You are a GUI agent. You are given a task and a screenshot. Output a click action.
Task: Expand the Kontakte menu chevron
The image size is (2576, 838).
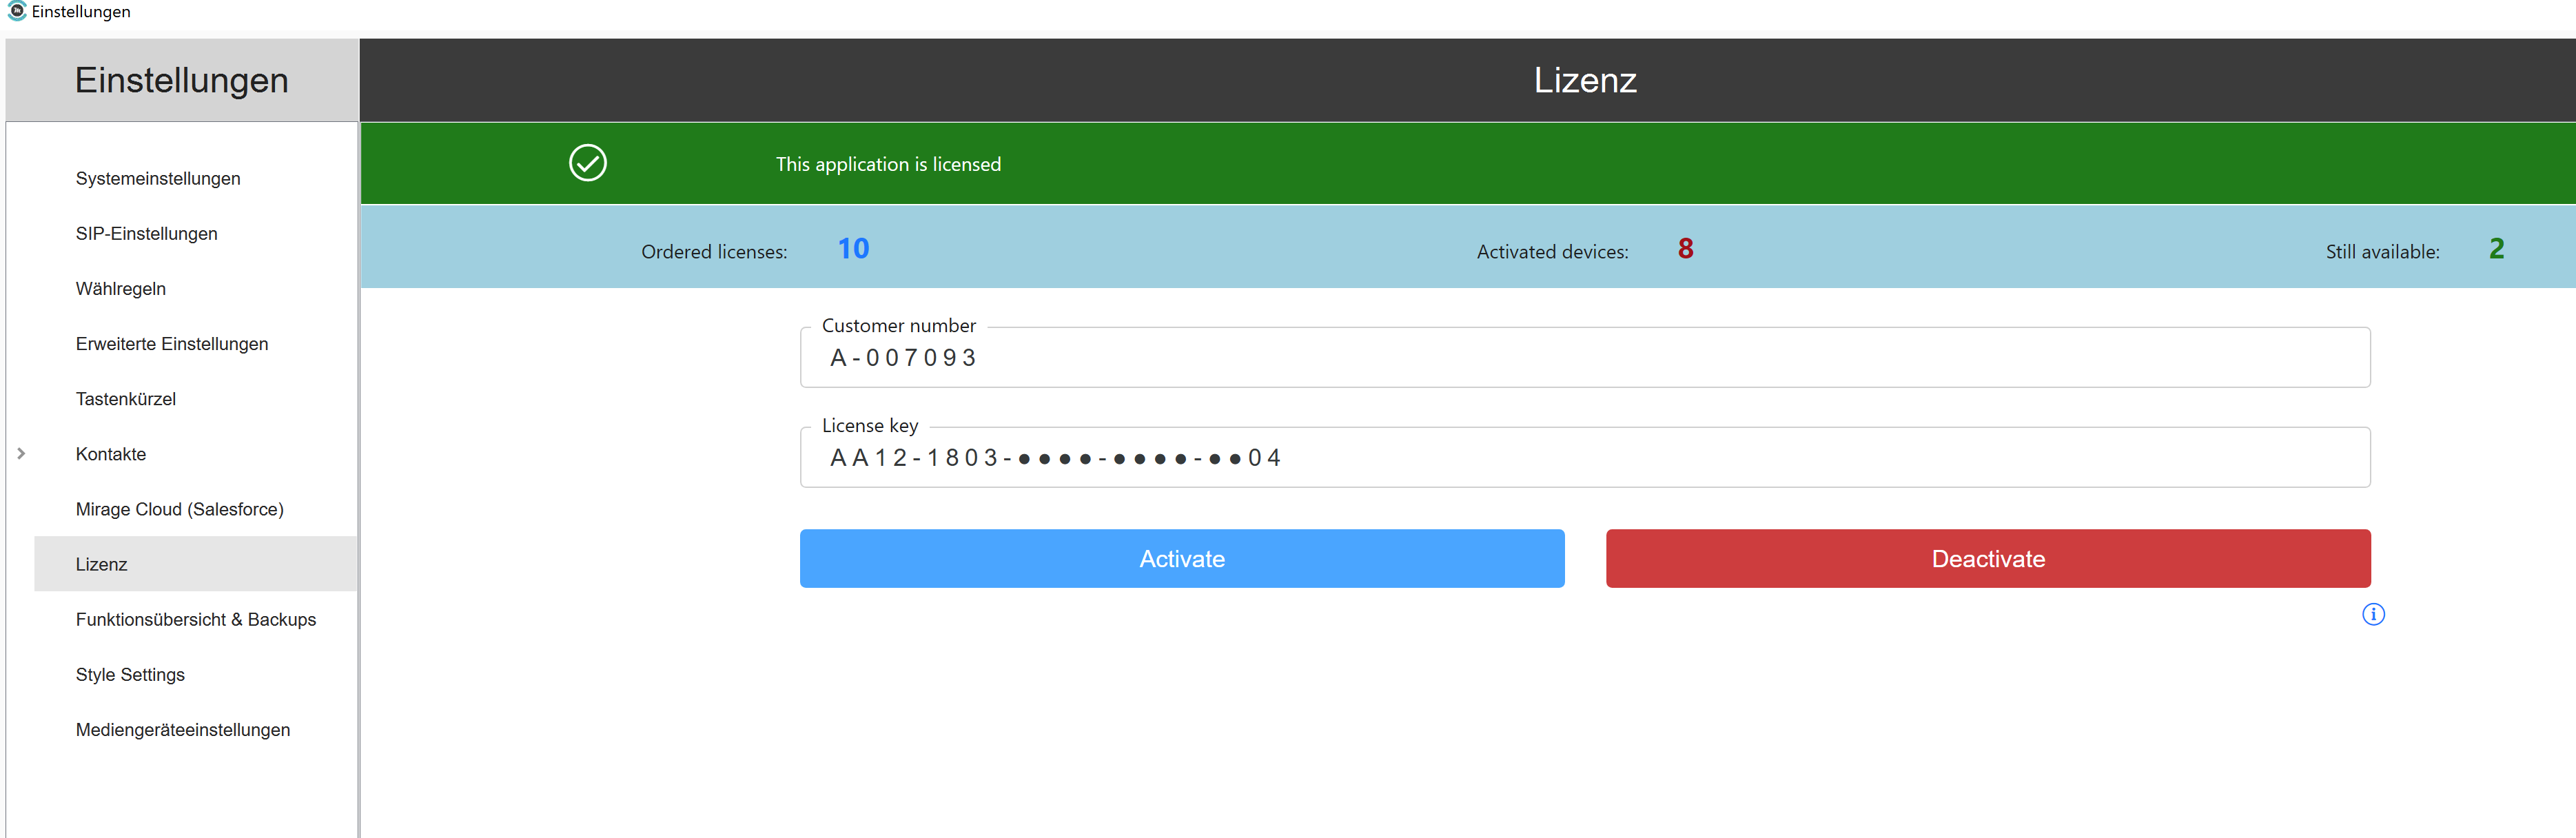coord(21,454)
